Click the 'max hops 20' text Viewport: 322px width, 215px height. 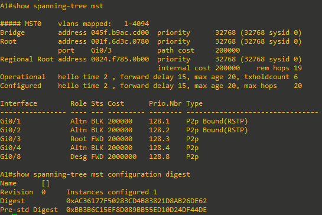tap(273, 86)
